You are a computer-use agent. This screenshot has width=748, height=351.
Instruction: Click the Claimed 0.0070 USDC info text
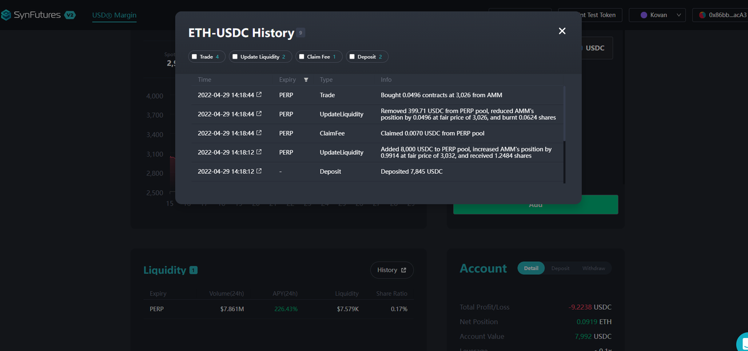point(434,133)
